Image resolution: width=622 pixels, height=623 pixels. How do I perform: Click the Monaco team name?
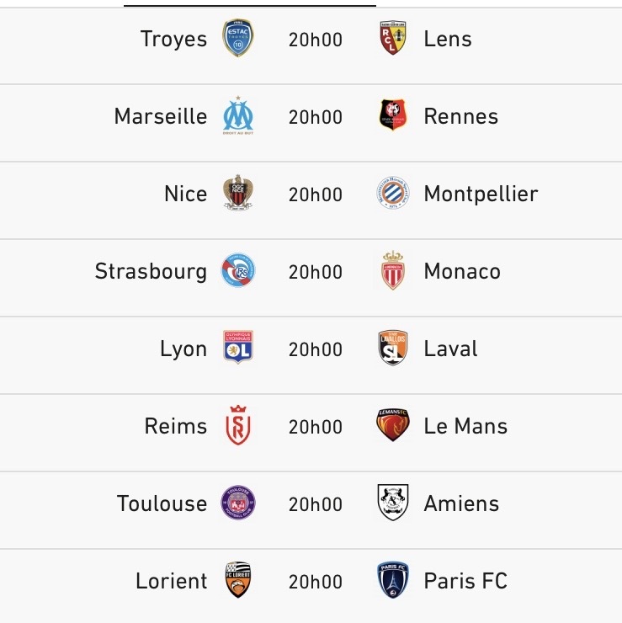pyautogui.click(x=462, y=271)
